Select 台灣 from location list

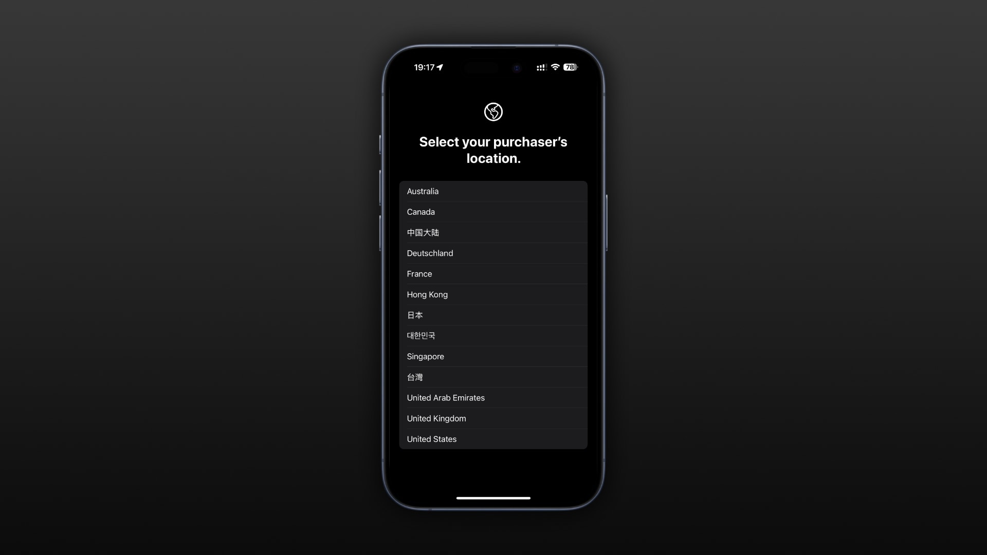click(x=493, y=377)
